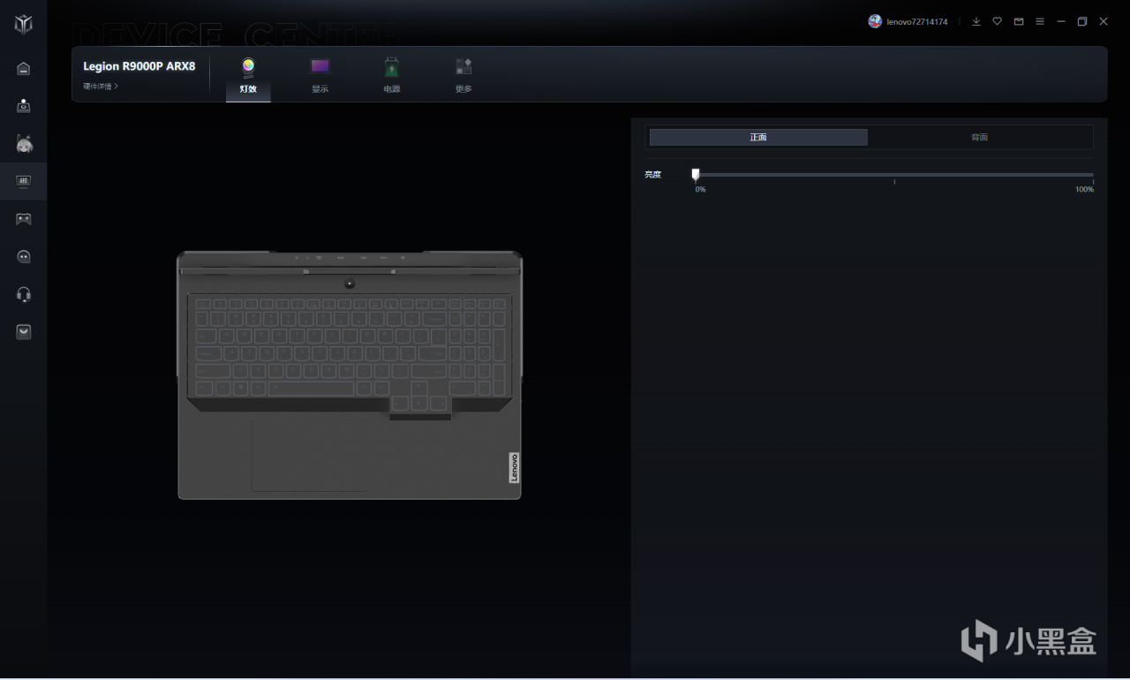
Task: Click the Legion R9000P ARX8 device name
Action: (x=139, y=66)
